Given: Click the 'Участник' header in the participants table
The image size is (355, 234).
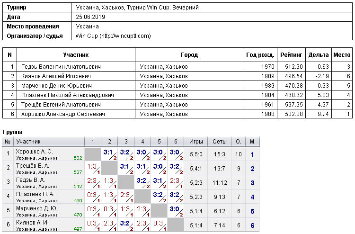Looking at the screenshot, I should click(76, 55).
